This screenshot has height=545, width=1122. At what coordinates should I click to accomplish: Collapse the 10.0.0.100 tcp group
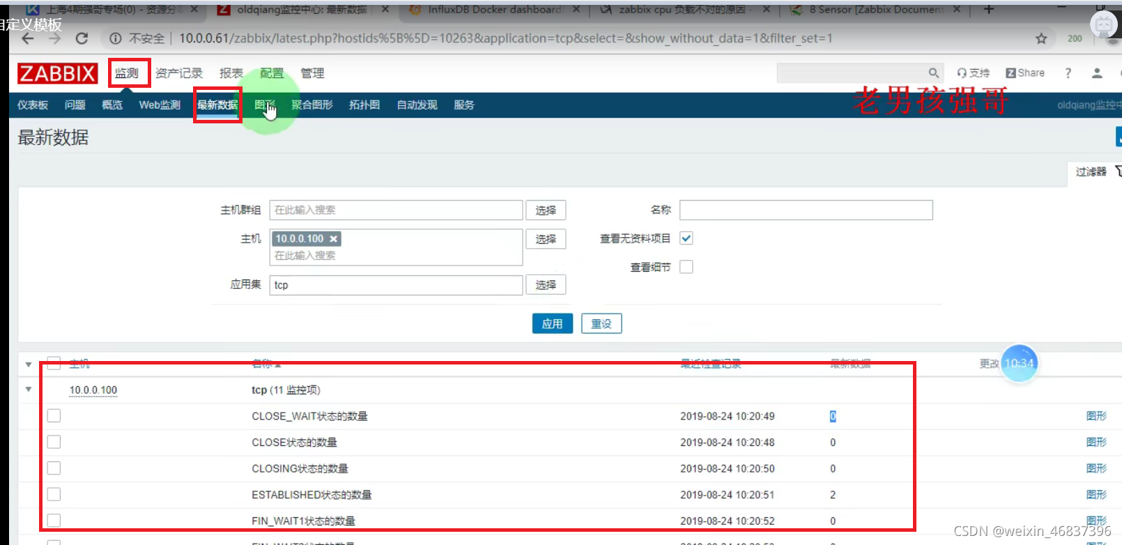point(28,390)
